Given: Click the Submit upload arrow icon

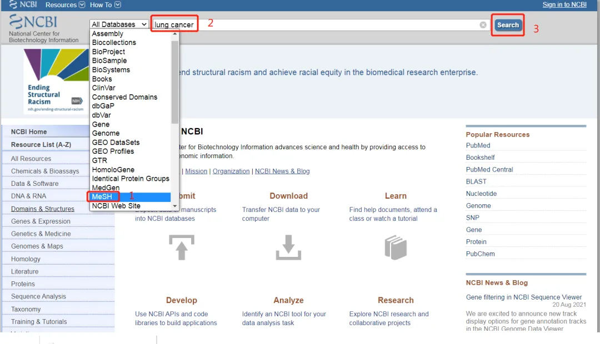Looking at the screenshot, I should tap(182, 247).
